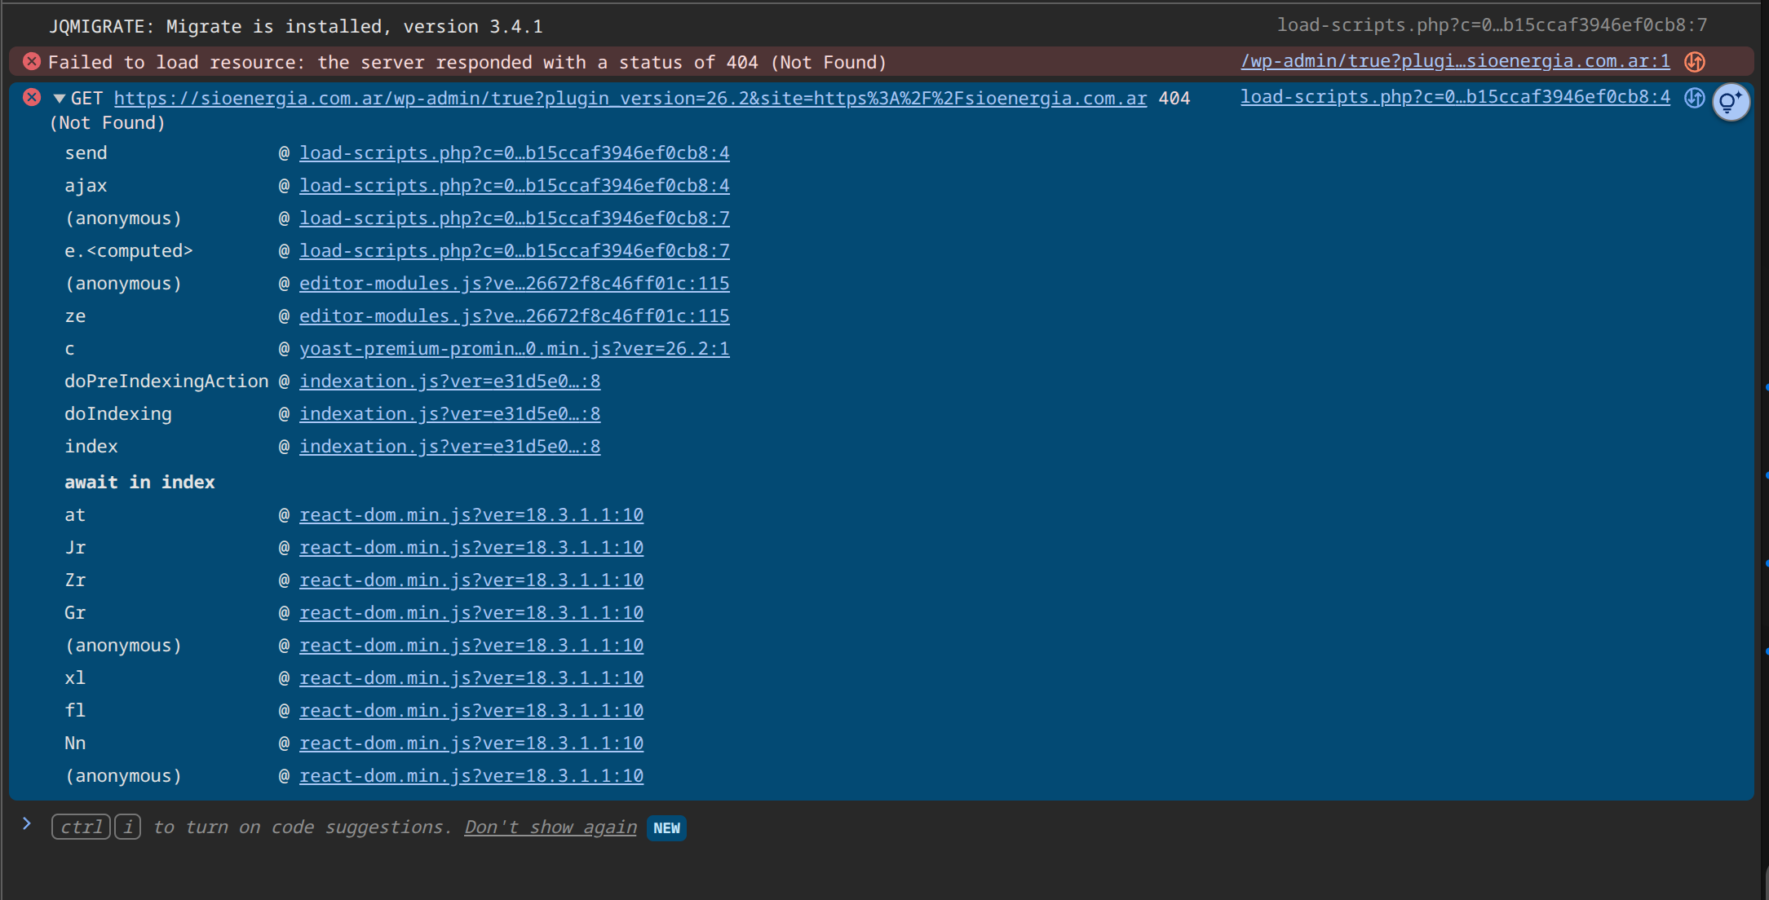The height and width of the screenshot is (900, 1769).
Task: Click the red error icon beside GET request
Action: [32, 98]
